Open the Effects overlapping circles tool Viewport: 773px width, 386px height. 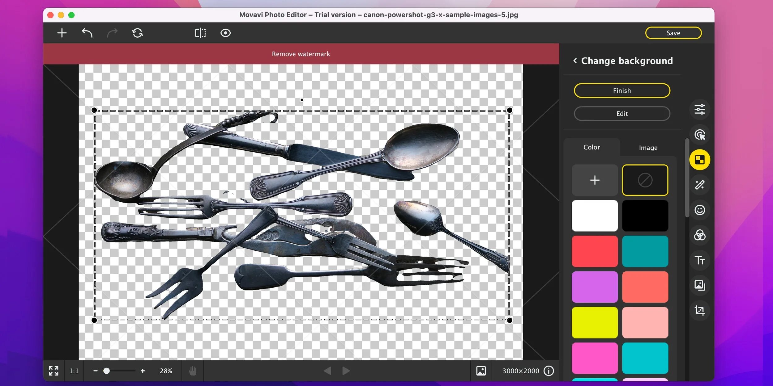(x=699, y=235)
